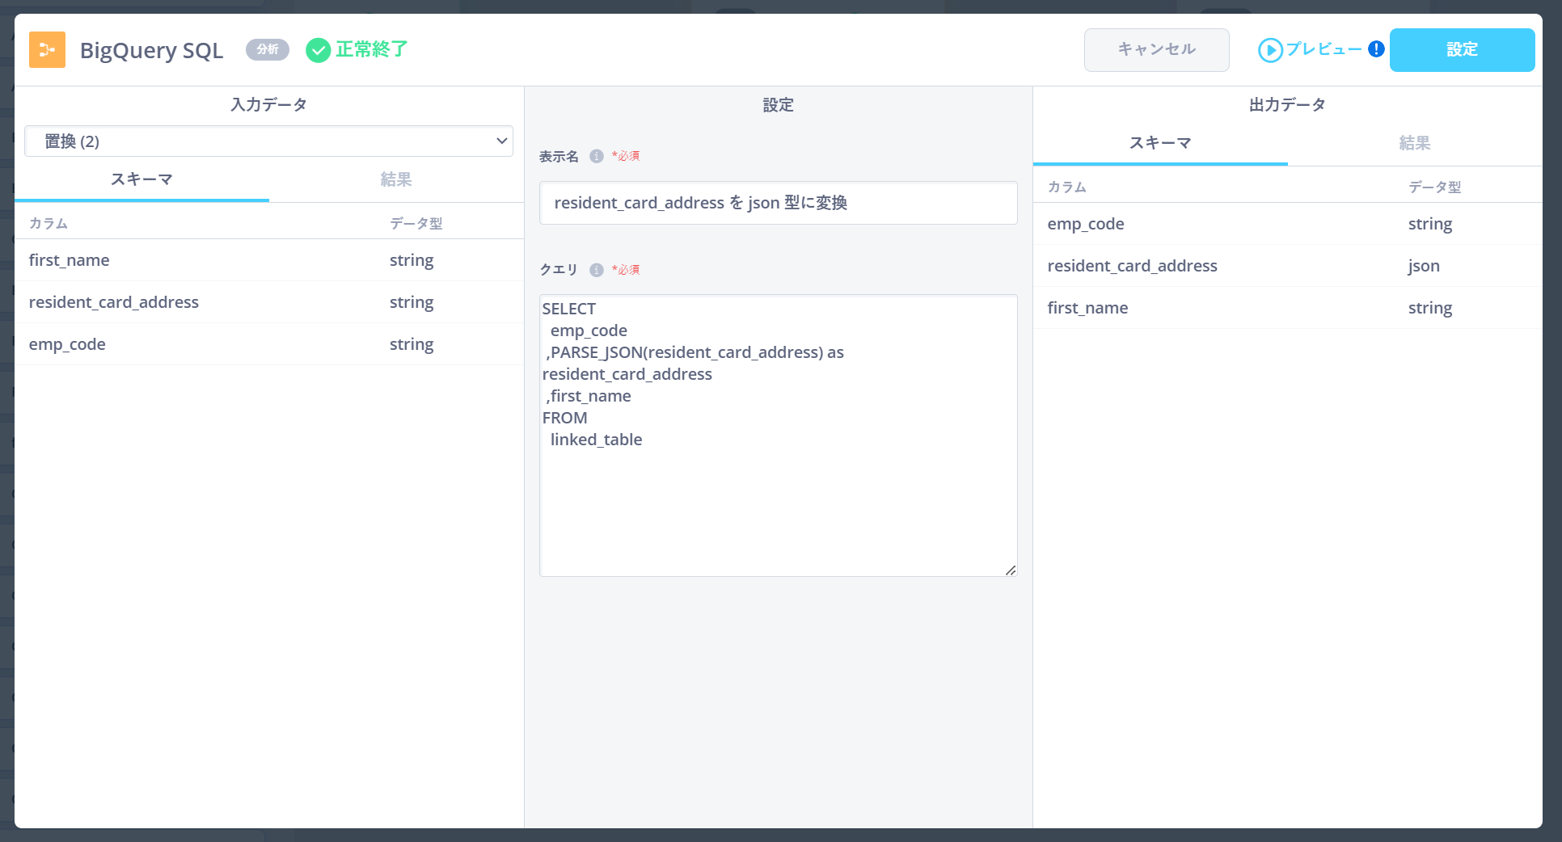Click the 表示名 input field
This screenshot has height=842, width=1562.
(778, 203)
